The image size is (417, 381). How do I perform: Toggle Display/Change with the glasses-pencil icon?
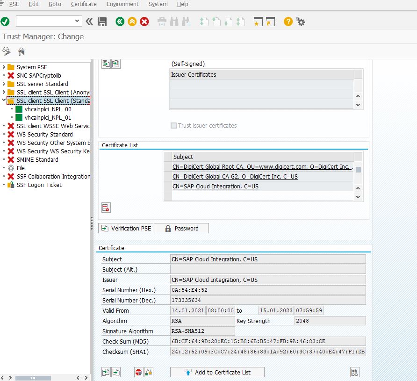pyautogui.click(x=7, y=51)
